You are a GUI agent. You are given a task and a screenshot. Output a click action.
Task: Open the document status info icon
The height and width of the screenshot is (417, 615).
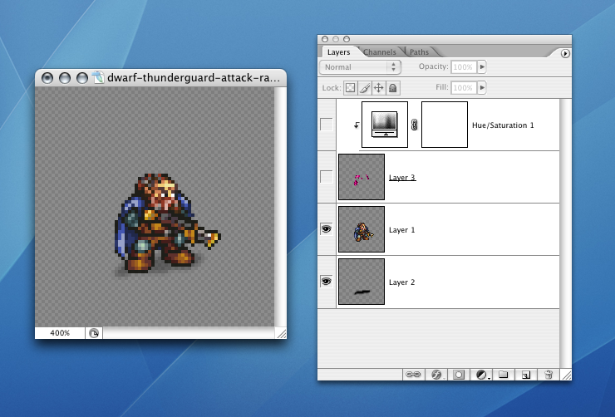(94, 334)
